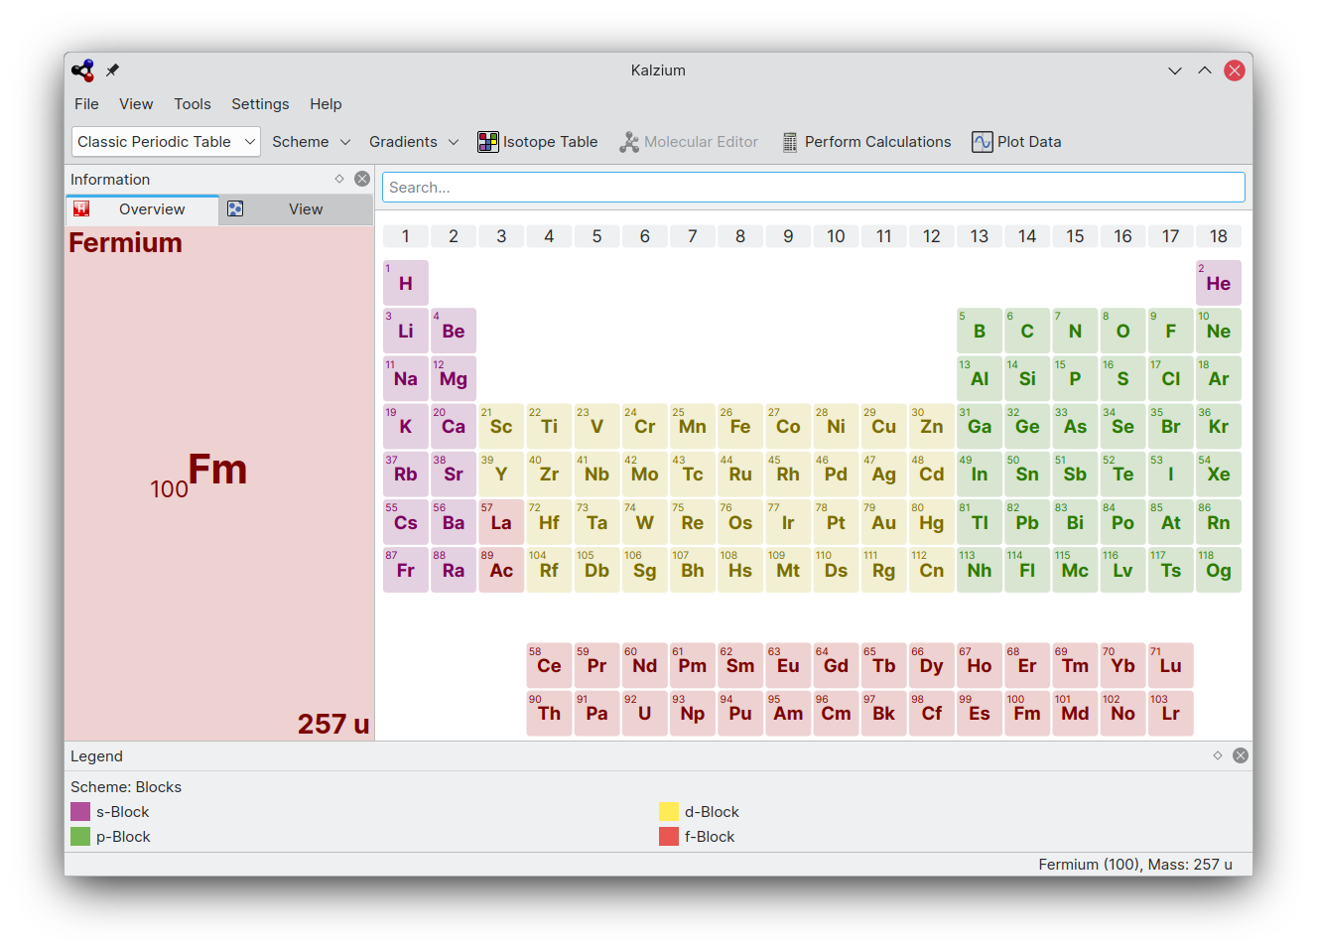Expand the Classic Periodic Table dropdown

[166, 142]
